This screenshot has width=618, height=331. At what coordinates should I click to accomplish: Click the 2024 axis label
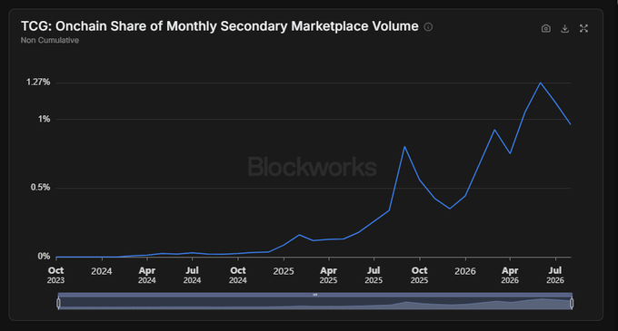click(x=102, y=271)
